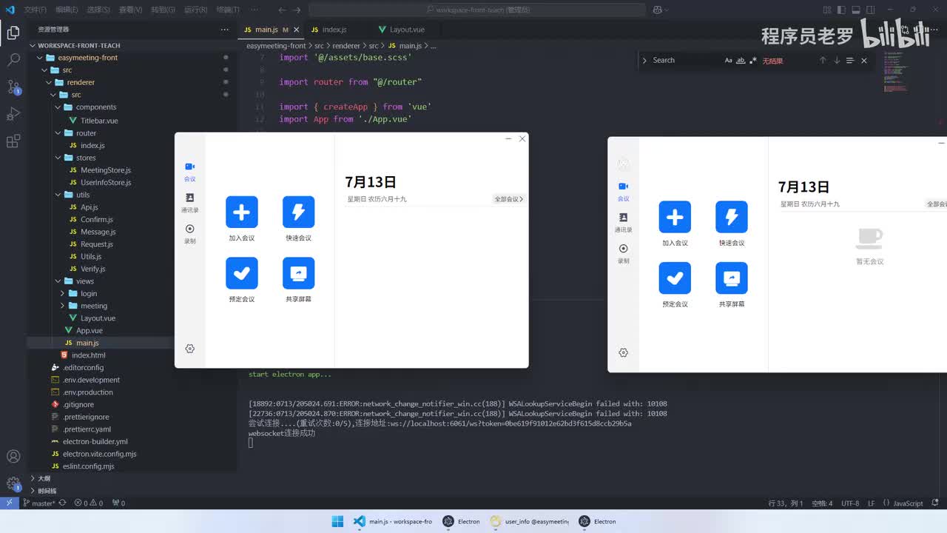Image resolution: width=947 pixels, height=533 pixels.
Task: Jump to previous match in find widget
Action: point(823,61)
